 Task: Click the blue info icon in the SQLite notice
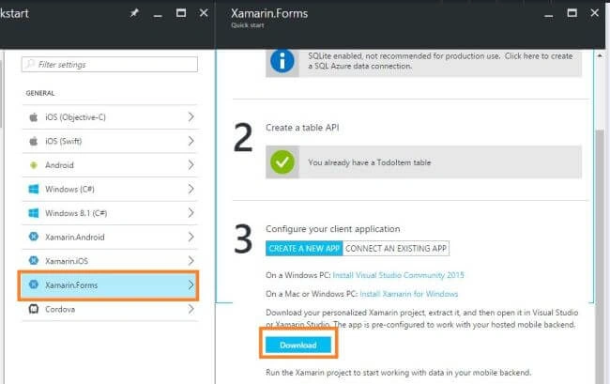282,61
